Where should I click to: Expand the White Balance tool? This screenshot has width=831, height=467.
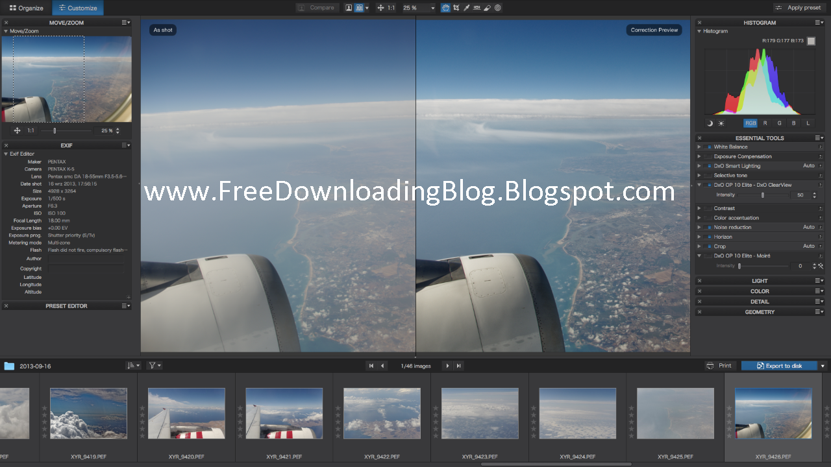pos(699,147)
